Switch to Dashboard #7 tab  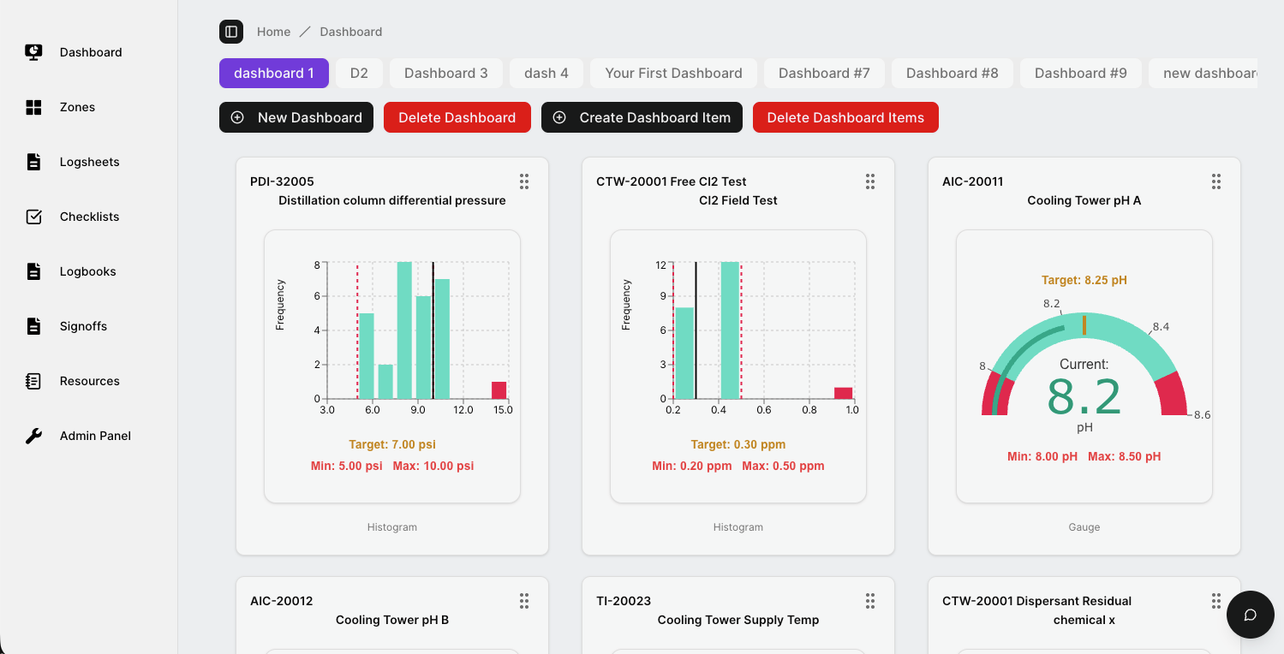824,73
